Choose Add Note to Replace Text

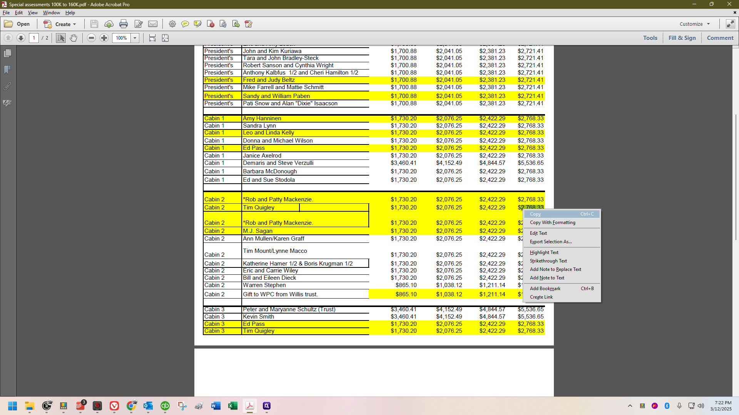click(x=562, y=269)
